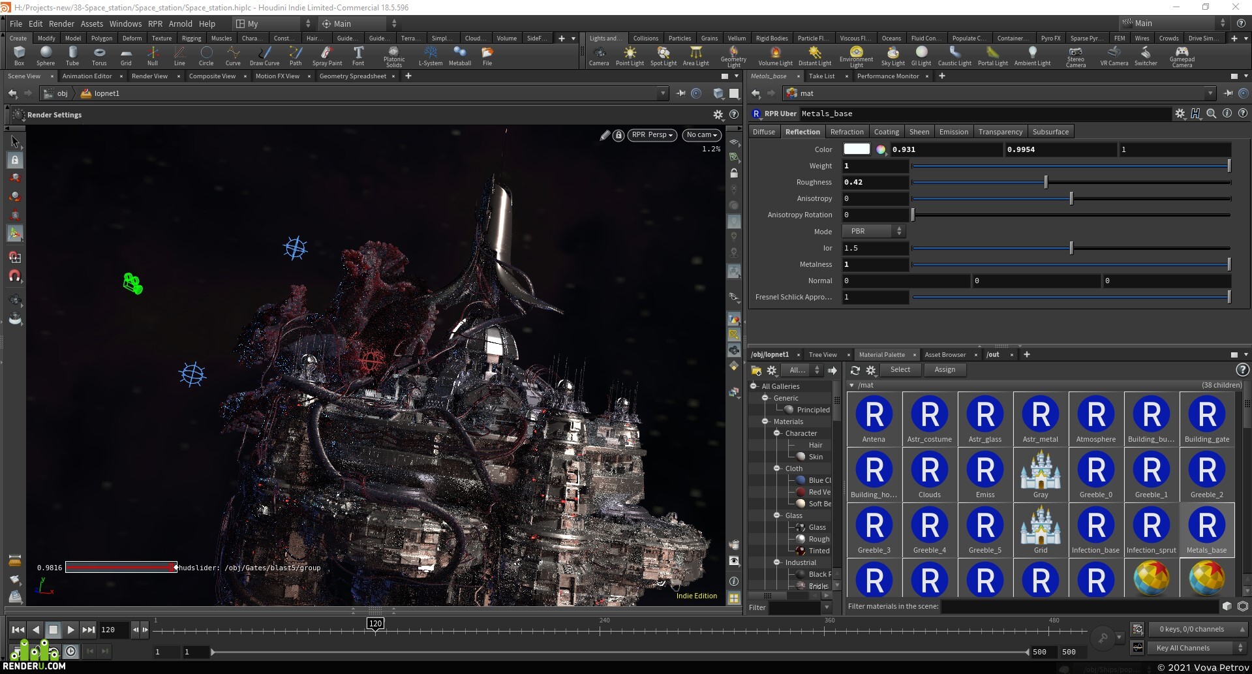Toggle the viewport lock icon
Screen dimensions: 1252x674
click(618, 135)
